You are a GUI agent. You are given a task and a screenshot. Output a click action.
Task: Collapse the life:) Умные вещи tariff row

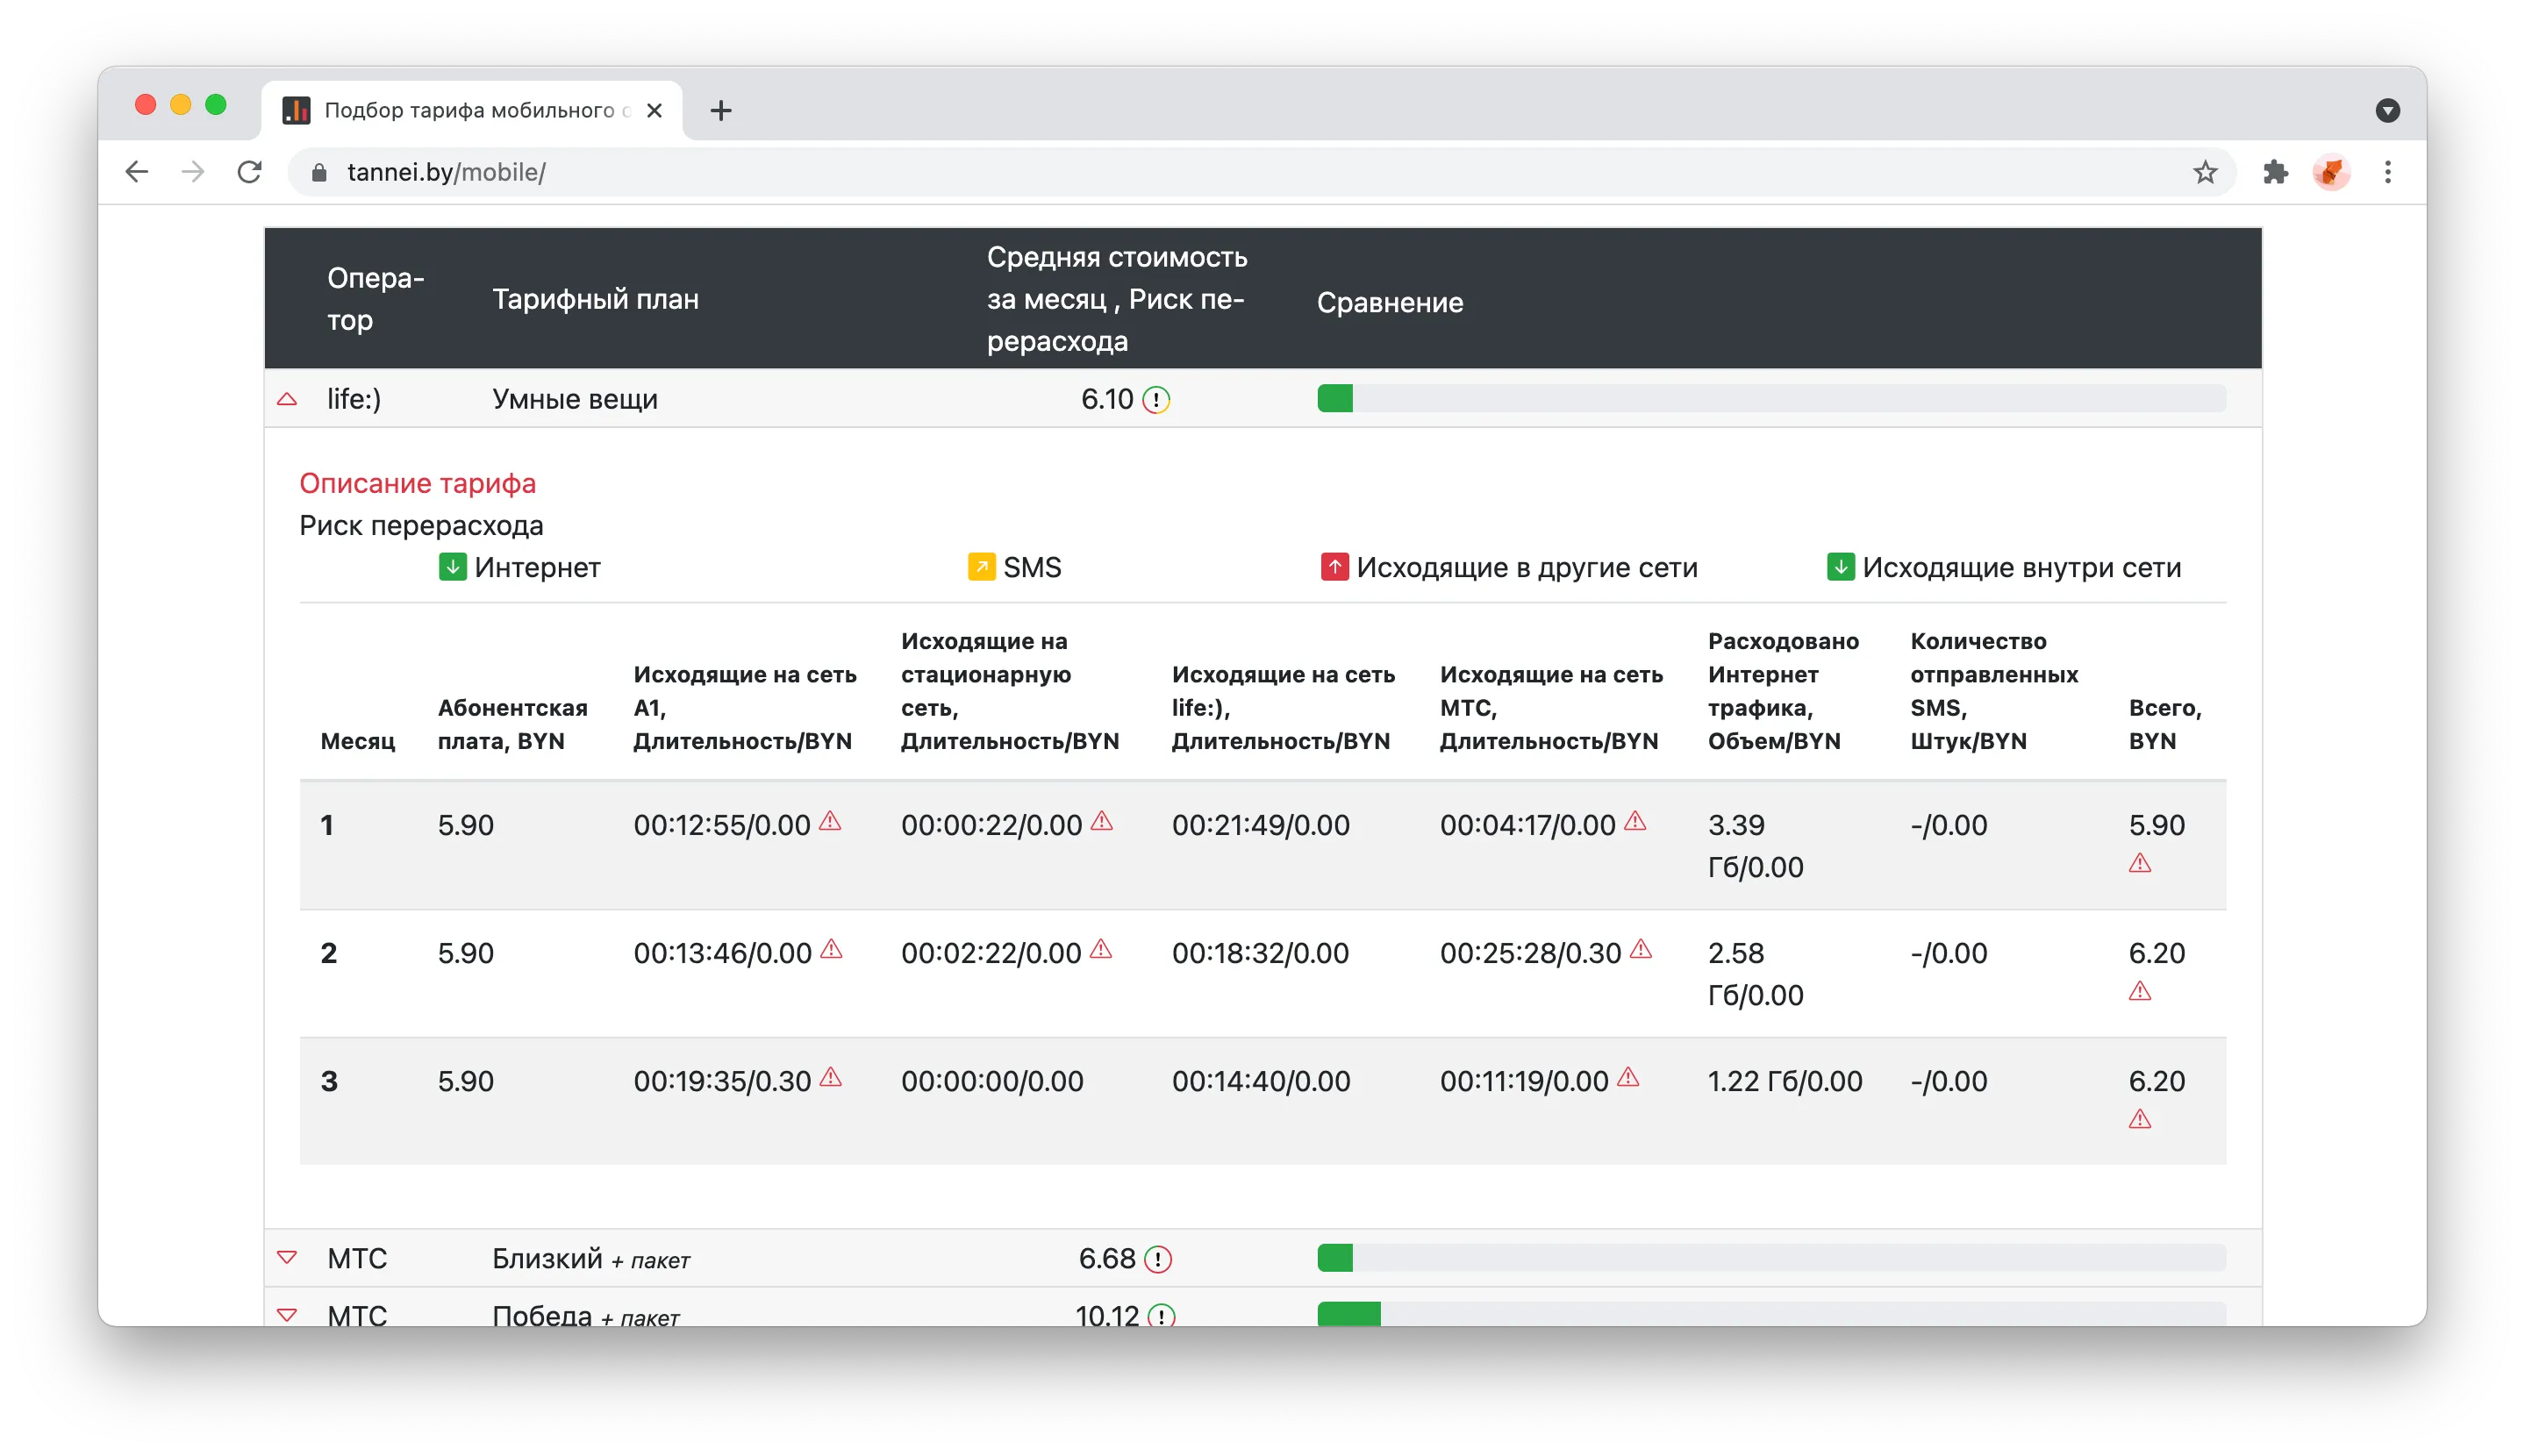(x=287, y=399)
